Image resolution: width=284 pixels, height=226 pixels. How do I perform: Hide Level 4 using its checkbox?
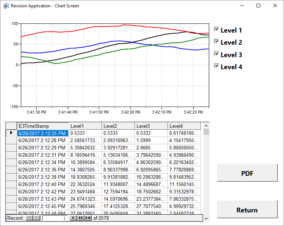click(217, 66)
